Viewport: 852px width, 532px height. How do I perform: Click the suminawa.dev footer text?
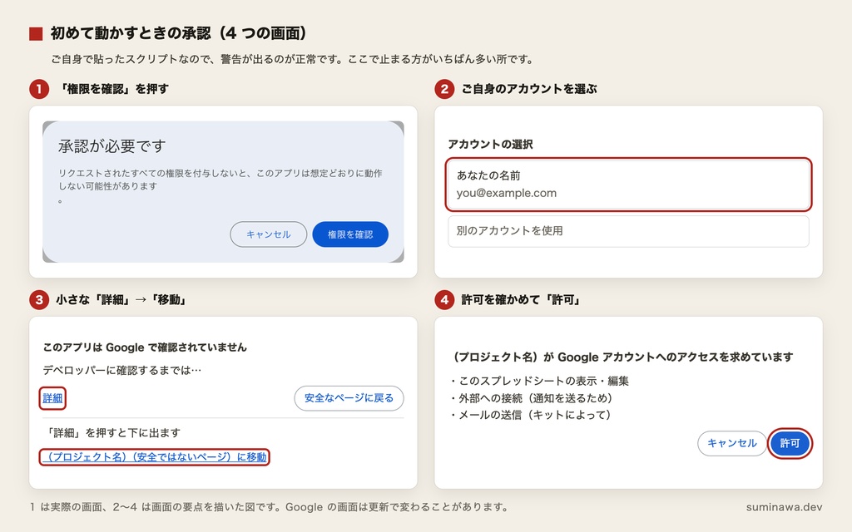[x=784, y=507]
